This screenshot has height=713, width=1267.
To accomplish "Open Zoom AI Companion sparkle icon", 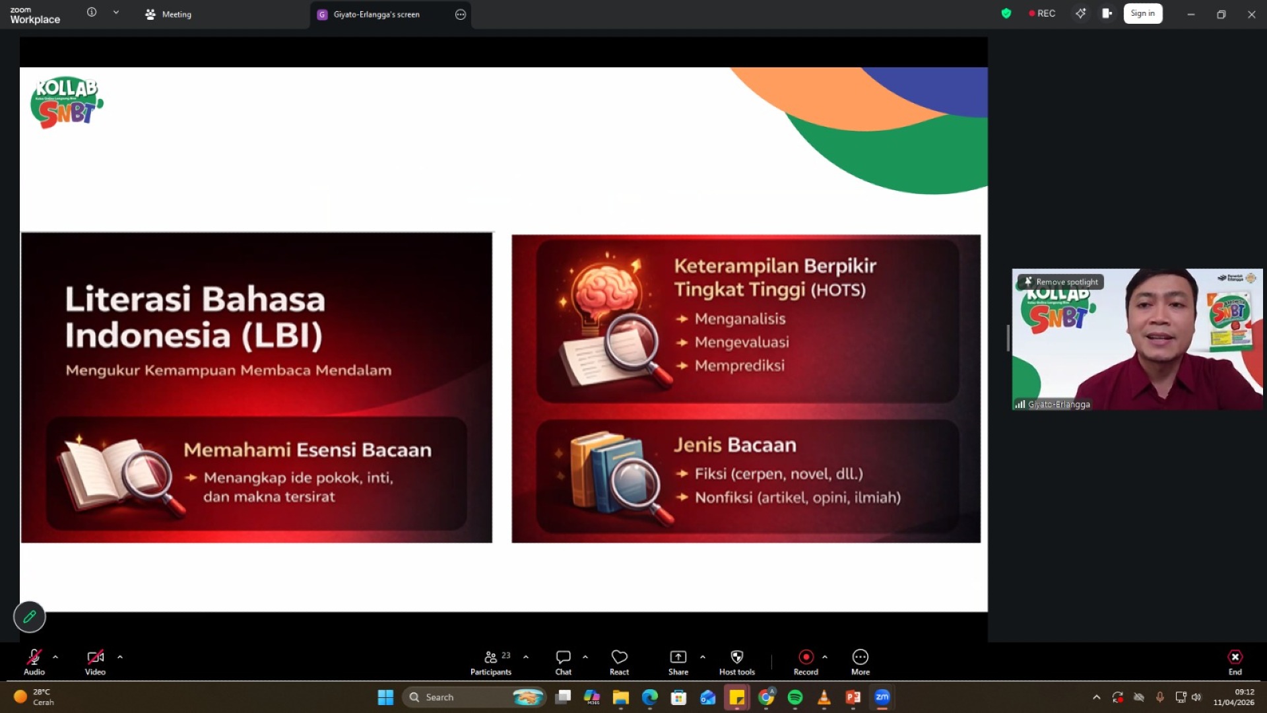I will 1080,13.
